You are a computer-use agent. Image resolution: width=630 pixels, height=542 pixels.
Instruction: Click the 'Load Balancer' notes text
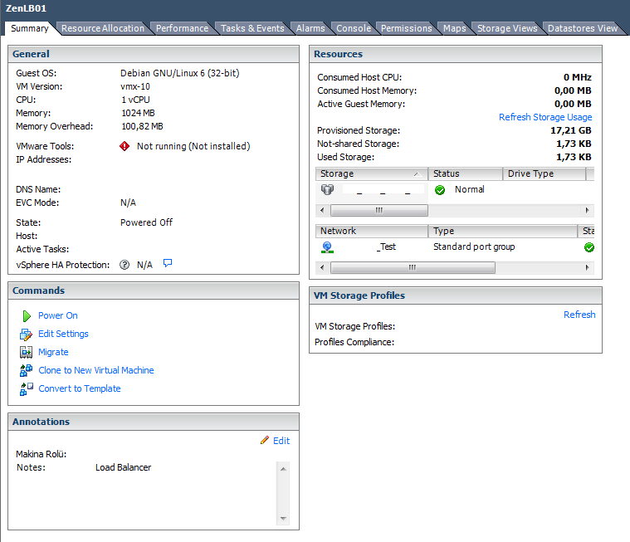point(124,467)
